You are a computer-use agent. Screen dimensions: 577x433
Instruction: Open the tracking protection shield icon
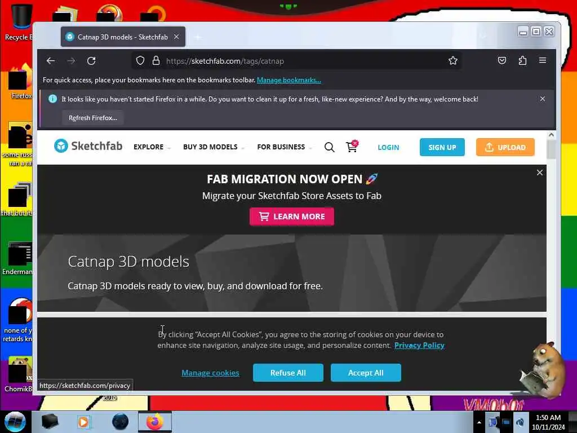coord(140,61)
